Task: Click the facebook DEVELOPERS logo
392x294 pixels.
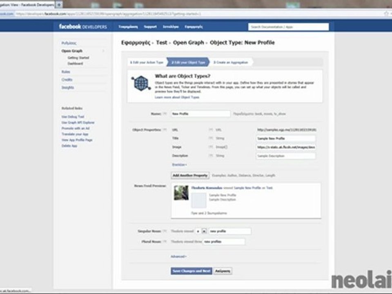Action: [83, 27]
